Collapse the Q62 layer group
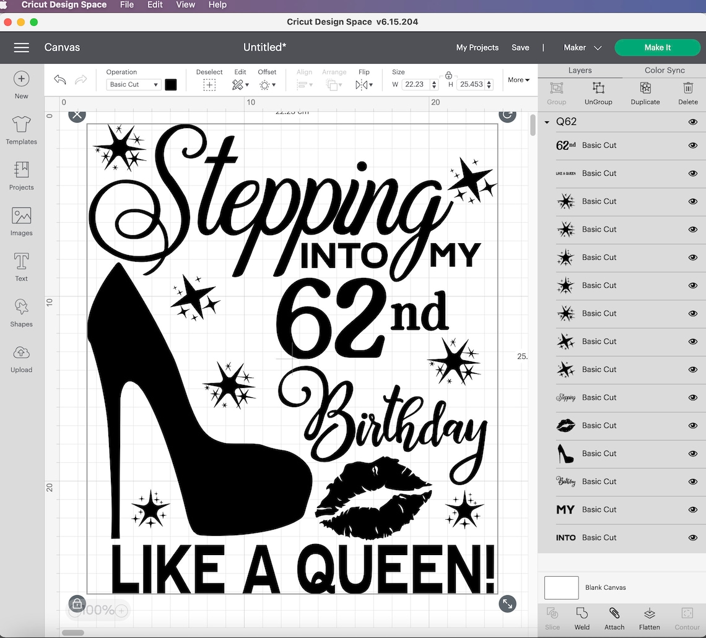Screen dimensions: 706x638 (546, 122)
